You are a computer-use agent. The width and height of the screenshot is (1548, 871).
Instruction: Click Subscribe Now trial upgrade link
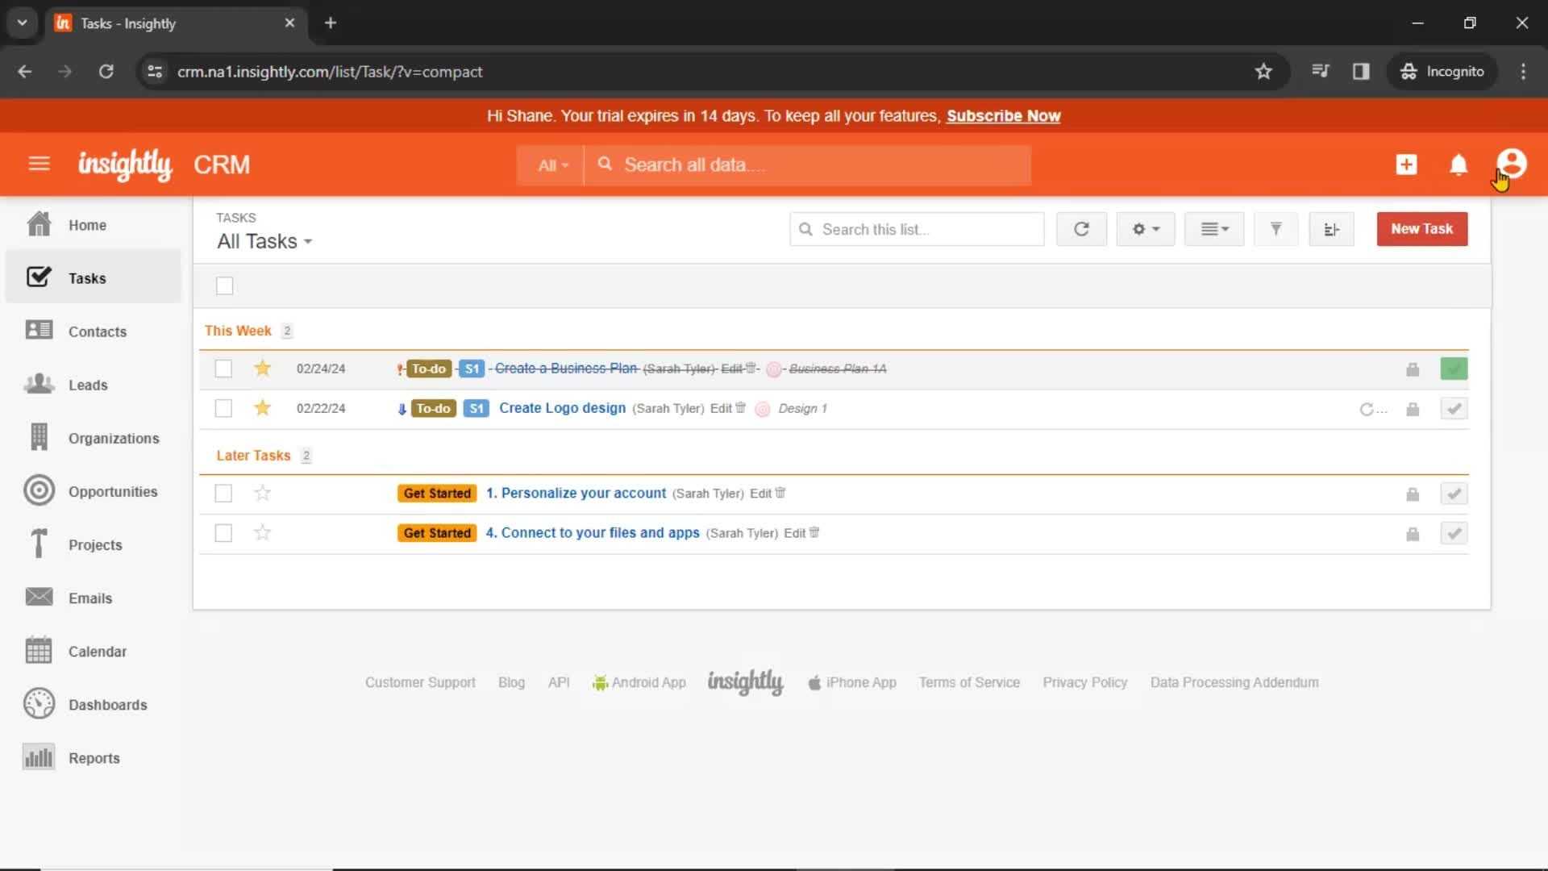tap(1003, 115)
